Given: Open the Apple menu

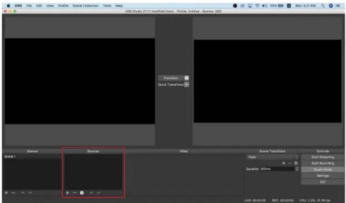Looking at the screenshot, I should click(8, 6).
